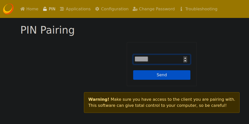Focus the PIN number input field
Image resolution: width=249 pixels, height=124 pixels.
pyautogui.click(x=162, y=59)
